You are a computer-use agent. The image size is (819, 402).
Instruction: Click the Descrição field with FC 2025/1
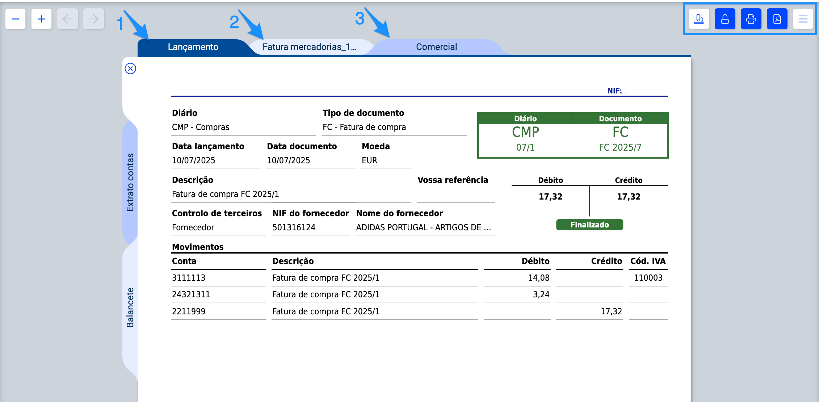click(225, 194)
